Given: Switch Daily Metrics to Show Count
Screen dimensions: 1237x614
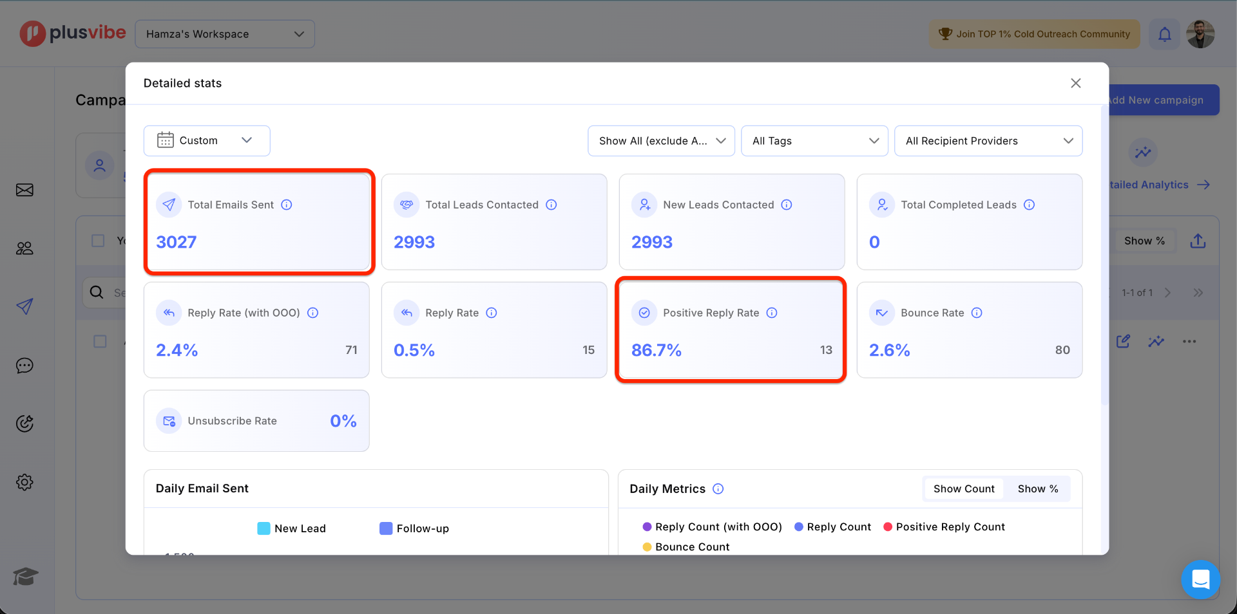Looking at the screenshot, I should [x=964, y=488].
